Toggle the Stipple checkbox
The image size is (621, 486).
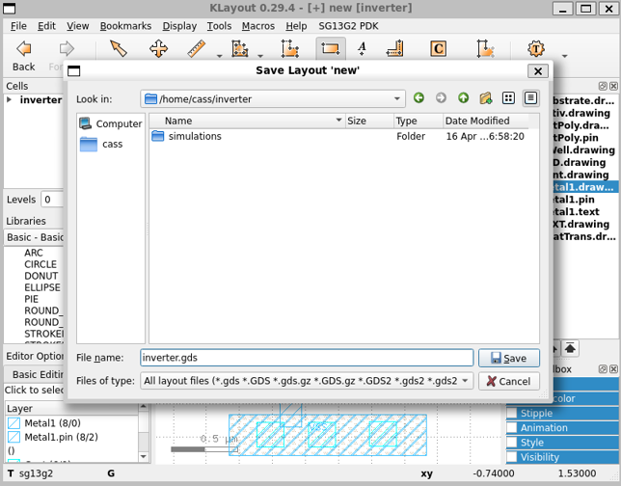pyautogui.click(x=512, y=414)
